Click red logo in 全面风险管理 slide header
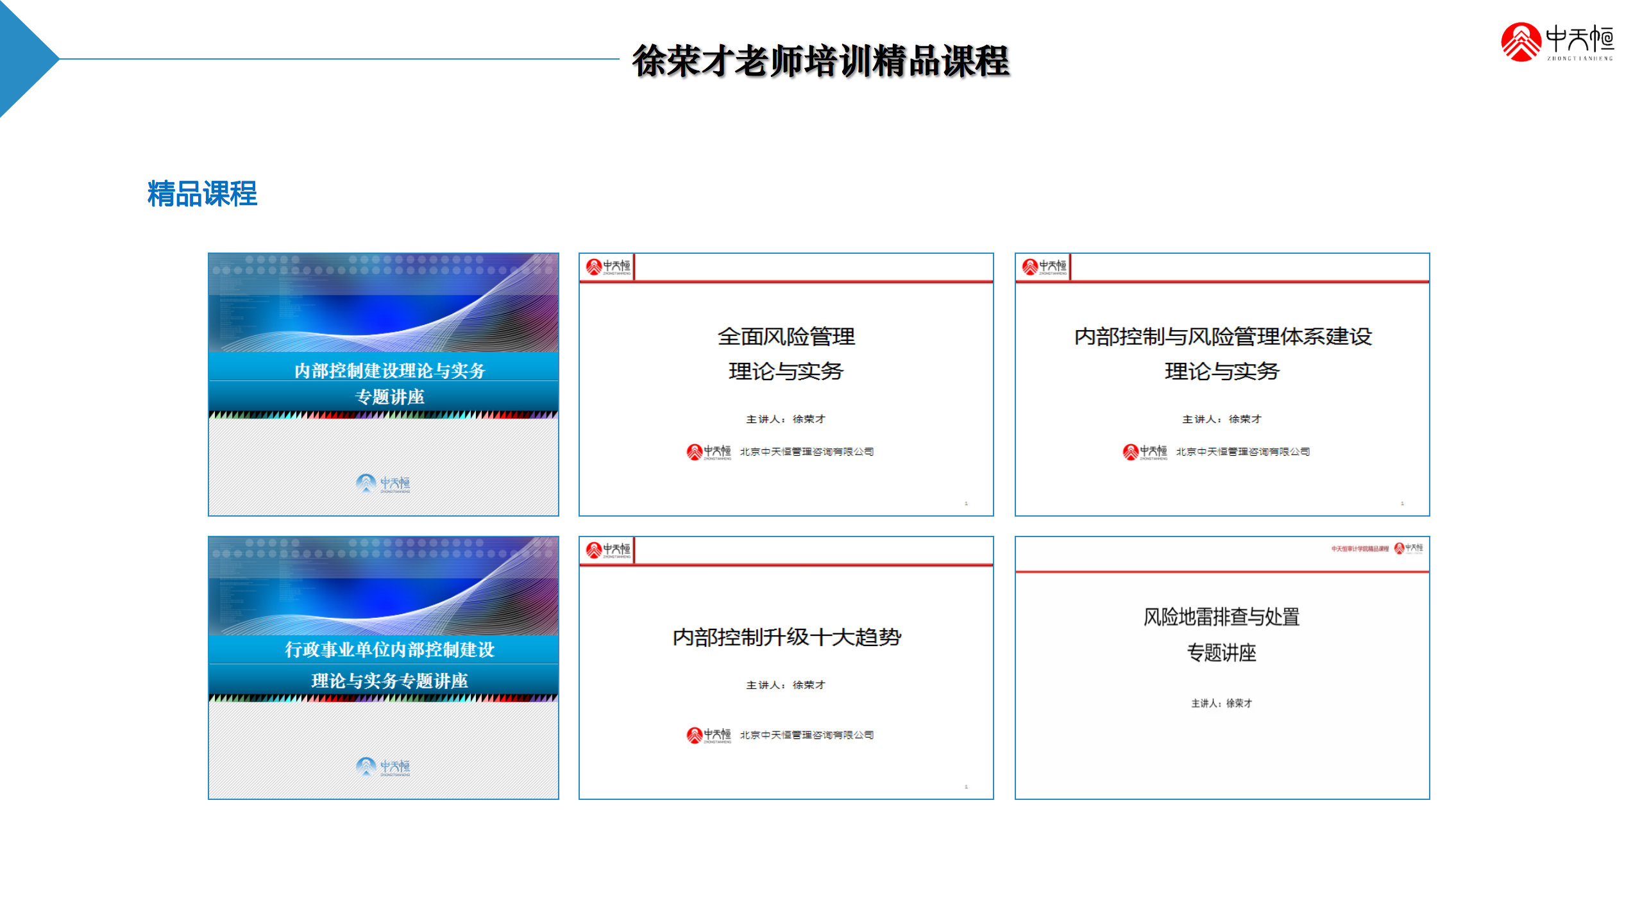Viewport: 1642px width, 923px height. 607,267
